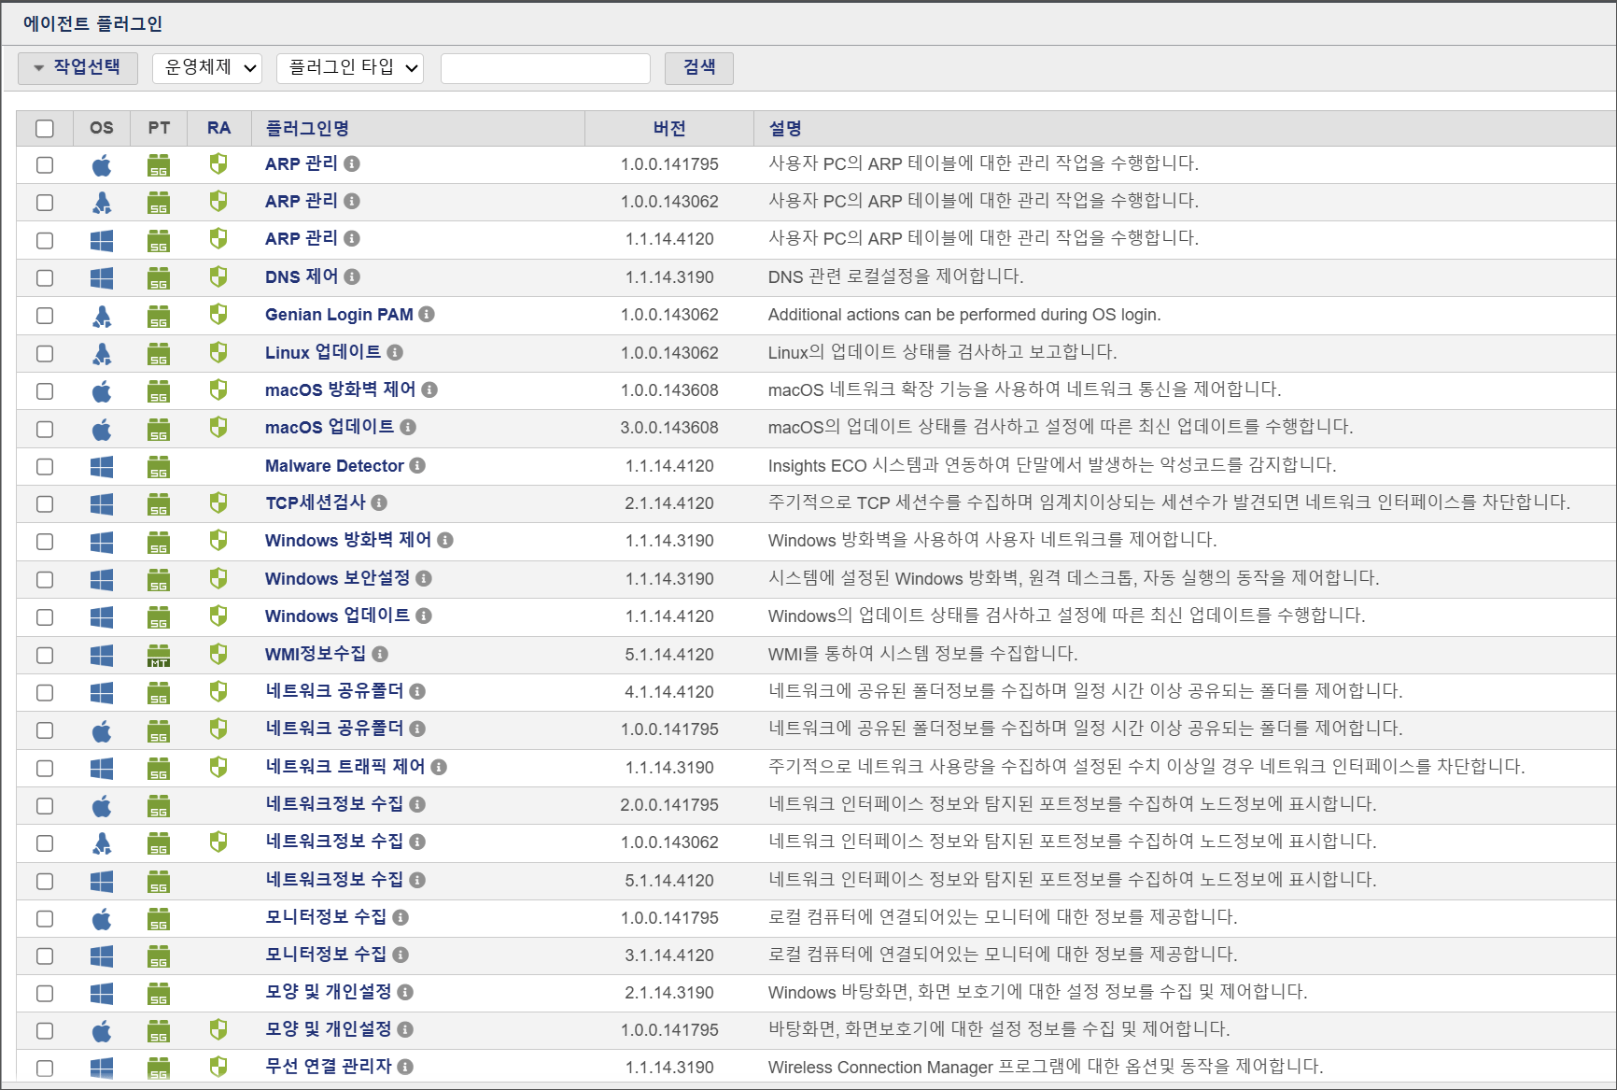Click the Apple OS icon in macOS 방화벽 제어 row
Viewport: 1617px width, 1090px height.
(x=102, y=390)
